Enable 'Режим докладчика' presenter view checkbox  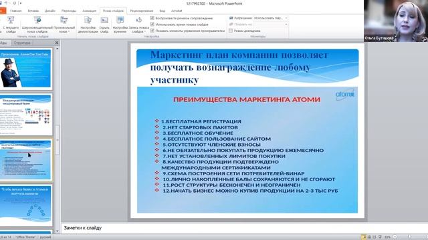(231, 31)
